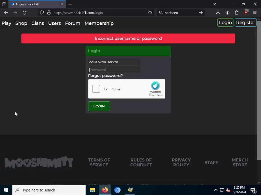Close the Login - Brick Hill tab
The width and height of the screenshot is (261, 195).
(62, 4)
